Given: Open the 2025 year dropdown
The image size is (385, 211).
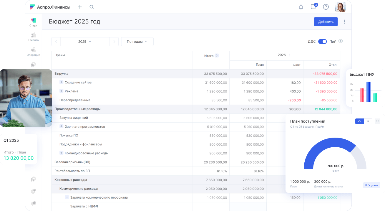Looking at the screenshot, I should (x=85, y=42).
